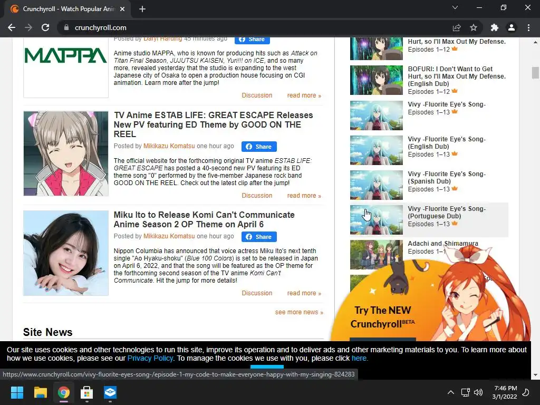Share the MAPPA article on Facebook

coord(252,40)
